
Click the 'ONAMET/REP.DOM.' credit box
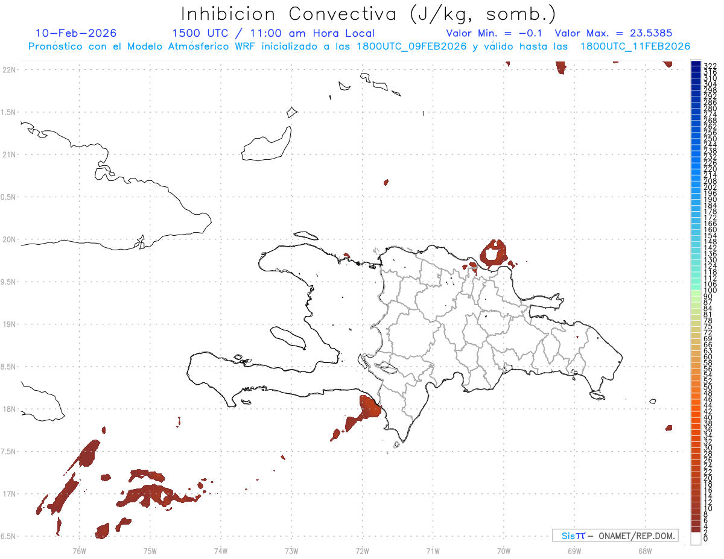pos(615,535)
